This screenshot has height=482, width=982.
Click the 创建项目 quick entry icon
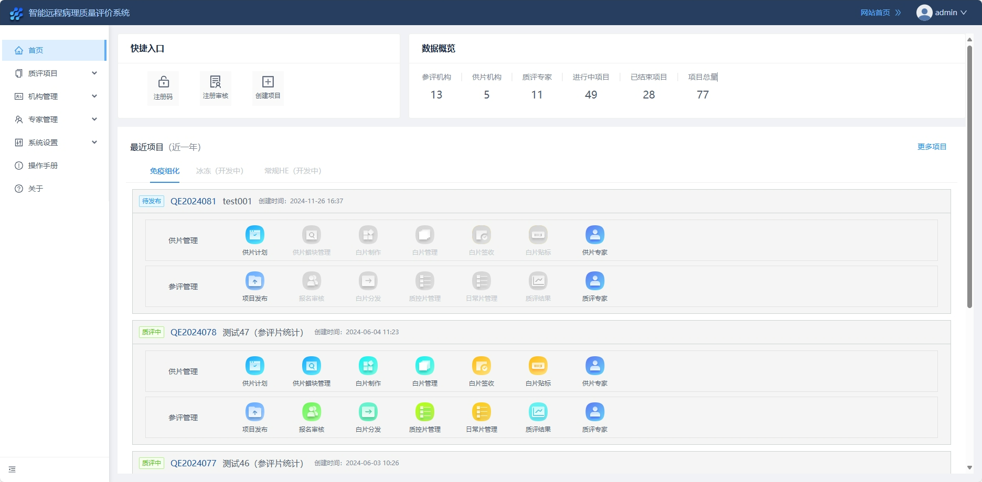point(268,87)
